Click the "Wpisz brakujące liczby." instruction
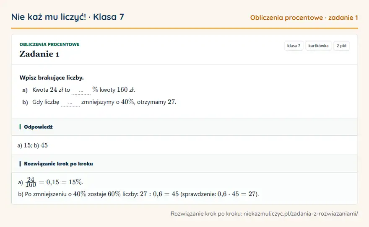The height and width of the screenshot is (227, 369). coord(52,77)
